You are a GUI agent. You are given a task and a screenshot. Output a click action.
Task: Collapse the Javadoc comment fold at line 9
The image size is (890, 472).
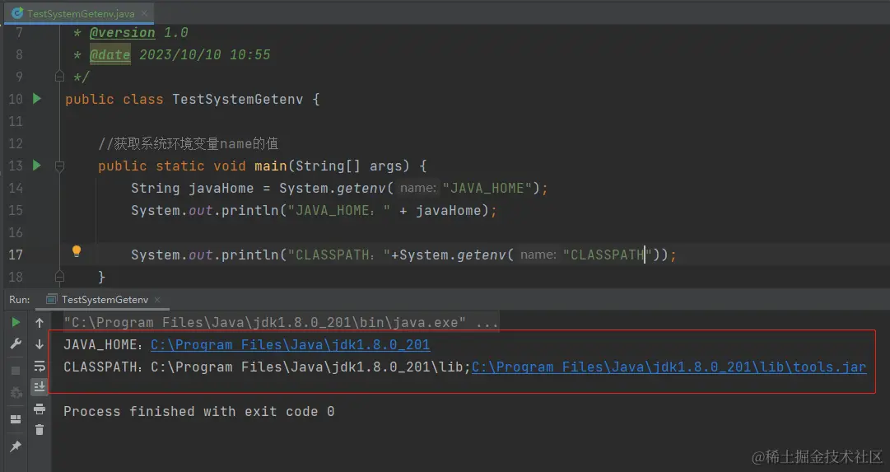coord(59,76)
